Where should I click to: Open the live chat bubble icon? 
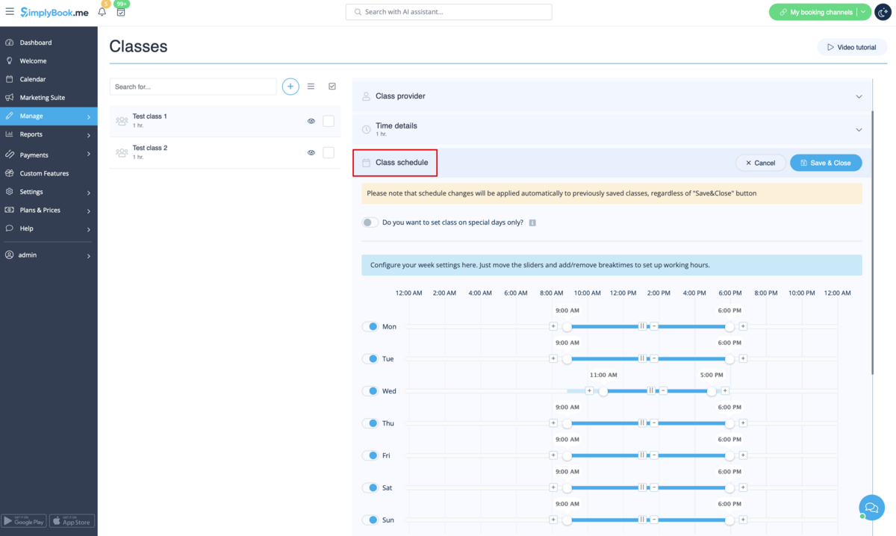(x=871, y=508)
